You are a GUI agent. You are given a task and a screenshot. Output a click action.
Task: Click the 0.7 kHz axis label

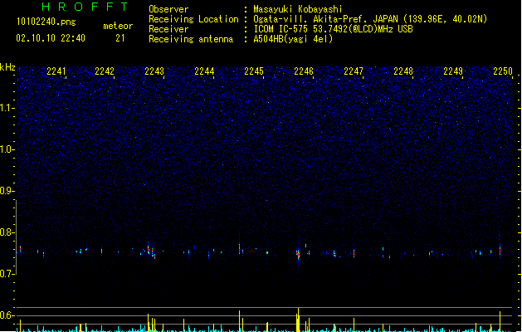click(x=7, y=274)
